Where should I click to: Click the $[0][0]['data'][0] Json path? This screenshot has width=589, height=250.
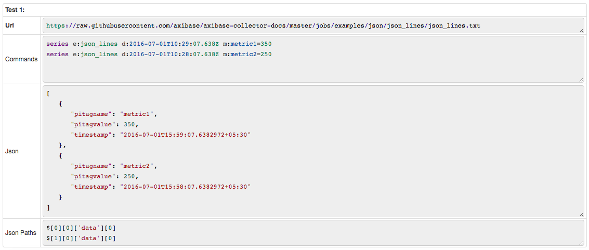click(81, 228)
